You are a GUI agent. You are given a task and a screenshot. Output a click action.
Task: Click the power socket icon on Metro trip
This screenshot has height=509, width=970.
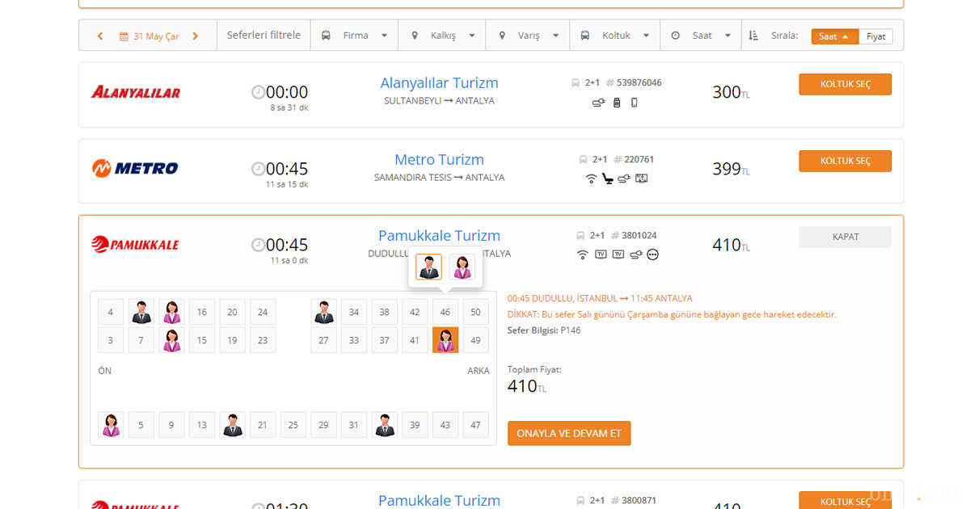tap(624, 179)
